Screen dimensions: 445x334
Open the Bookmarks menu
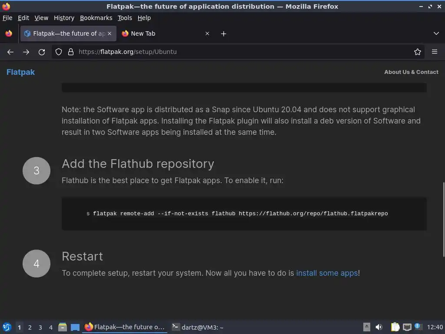pyautogui.click(x=96, y=18)
